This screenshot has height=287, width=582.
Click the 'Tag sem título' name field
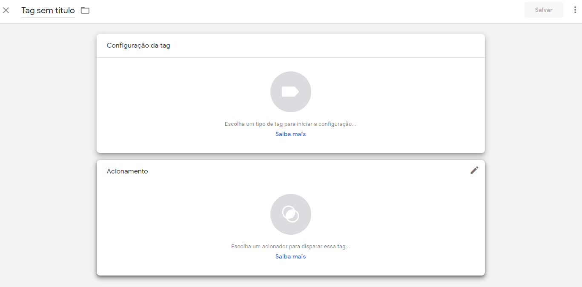pos(48,11)
